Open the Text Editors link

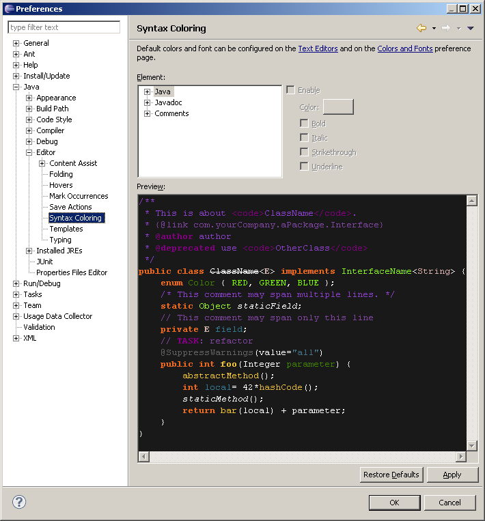(x=318, y=48)
